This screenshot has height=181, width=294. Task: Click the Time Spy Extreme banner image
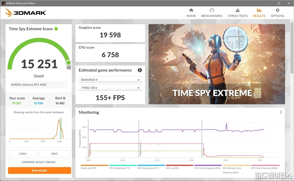pyautogui.click(x=217, y=64)
